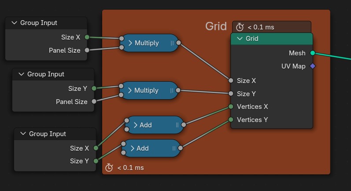
Task: Select 'Add' label on node feeding Vertices Y
Action: (x=143, y=148)
